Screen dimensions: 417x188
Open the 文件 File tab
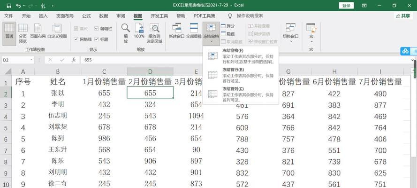[9, 16]
